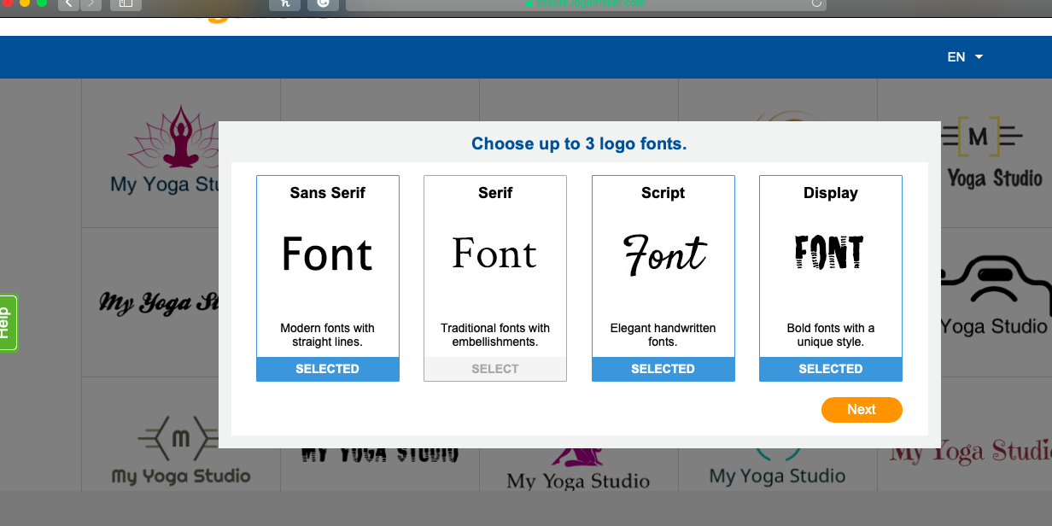
Task: Click 'Elegant handwritten fonts.' description
Action: [x=663, y=335]
